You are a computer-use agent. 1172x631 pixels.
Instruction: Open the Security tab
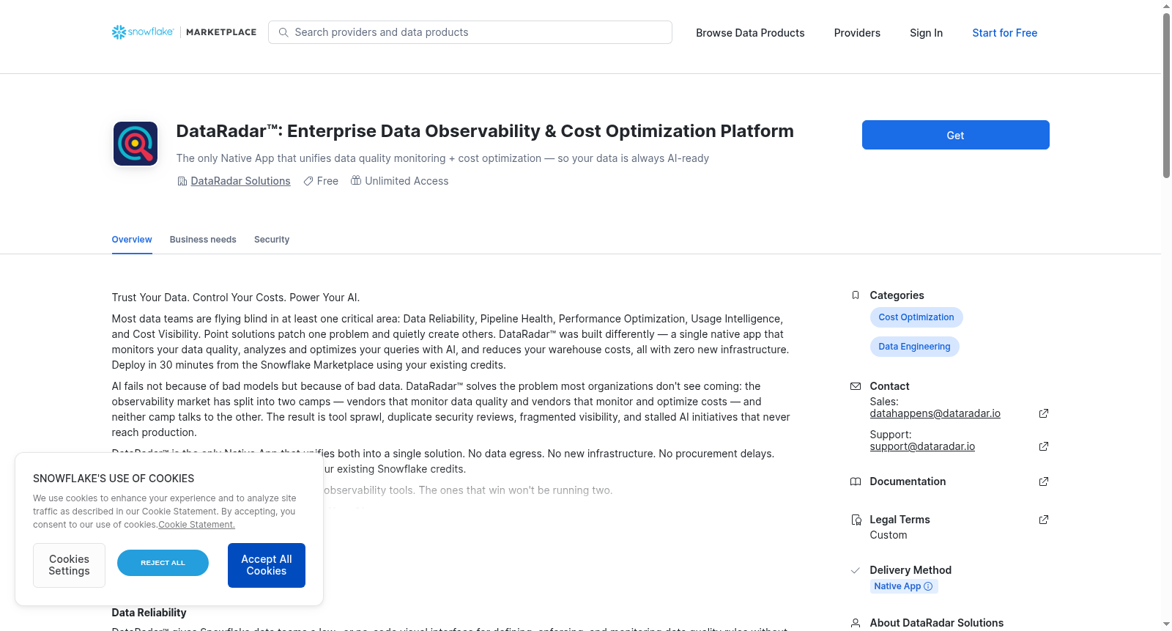272,240
